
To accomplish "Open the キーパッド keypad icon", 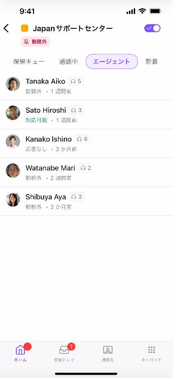I will point(151,350).
